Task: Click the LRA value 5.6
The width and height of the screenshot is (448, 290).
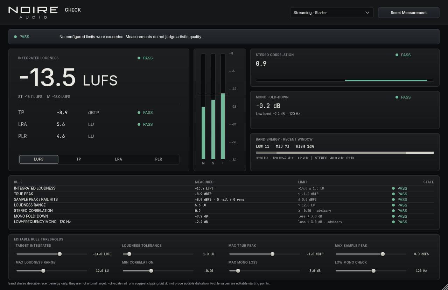Action: coord(61,124)
